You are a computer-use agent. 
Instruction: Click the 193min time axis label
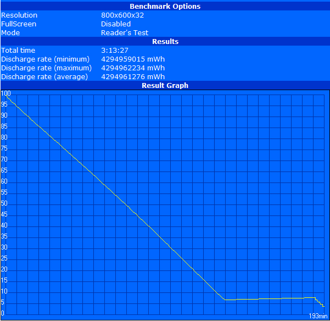coord(318,316)
